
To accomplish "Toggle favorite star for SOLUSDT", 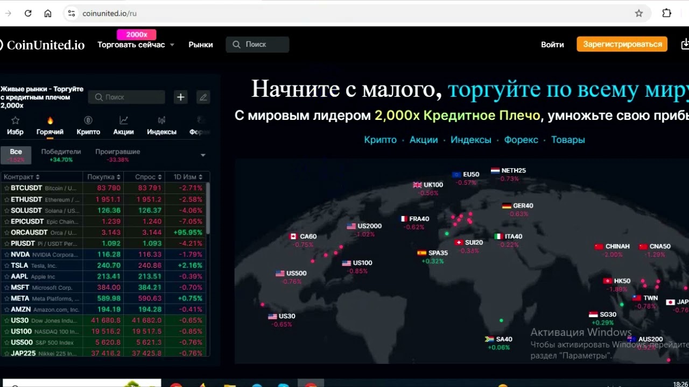I will click(x=6, y=210).
